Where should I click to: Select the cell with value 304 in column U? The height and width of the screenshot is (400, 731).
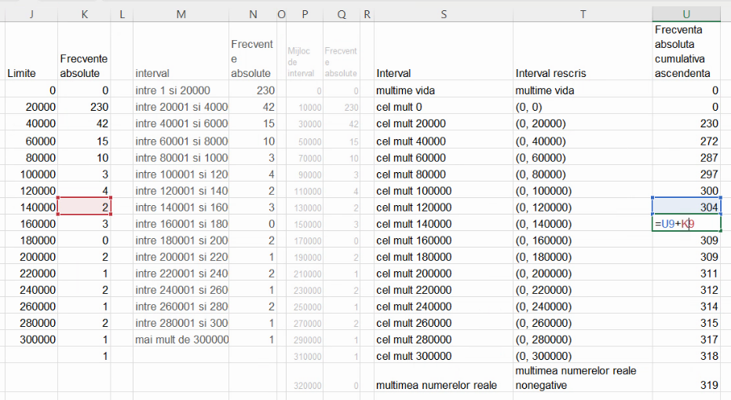686,207
